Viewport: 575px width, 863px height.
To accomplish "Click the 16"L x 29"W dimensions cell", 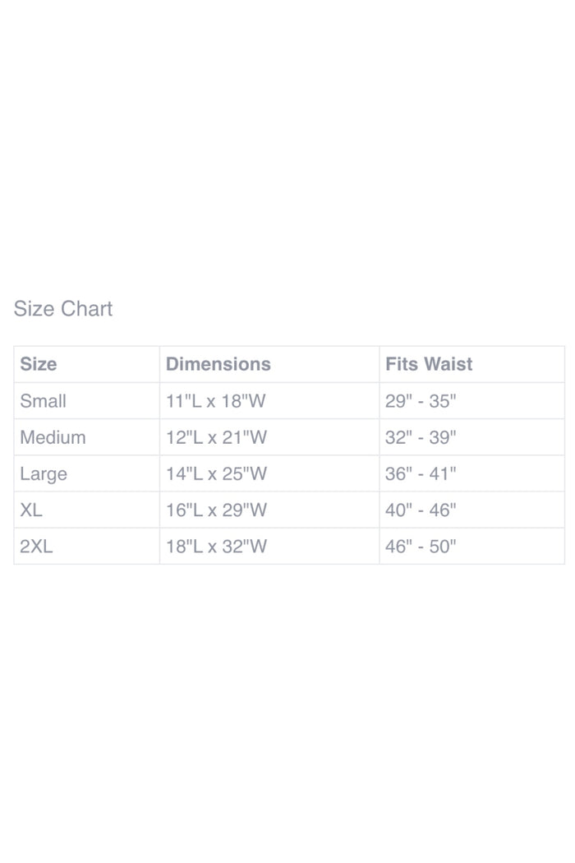I will point(269,510).
